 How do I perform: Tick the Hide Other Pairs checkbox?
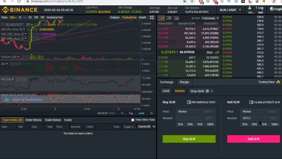pos(133,120)
